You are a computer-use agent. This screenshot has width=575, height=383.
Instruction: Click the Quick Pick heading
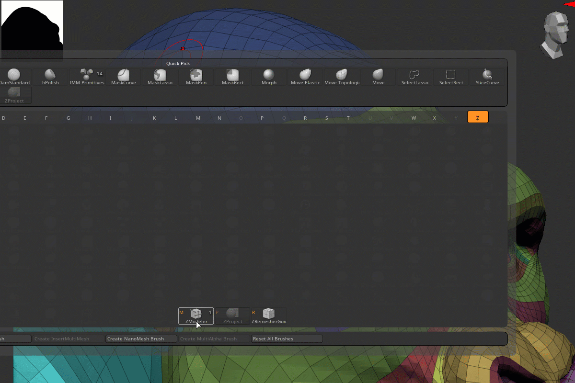point(178,64)
